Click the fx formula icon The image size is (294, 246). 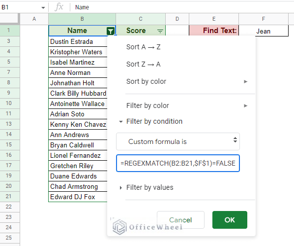[x=59, y=7]
